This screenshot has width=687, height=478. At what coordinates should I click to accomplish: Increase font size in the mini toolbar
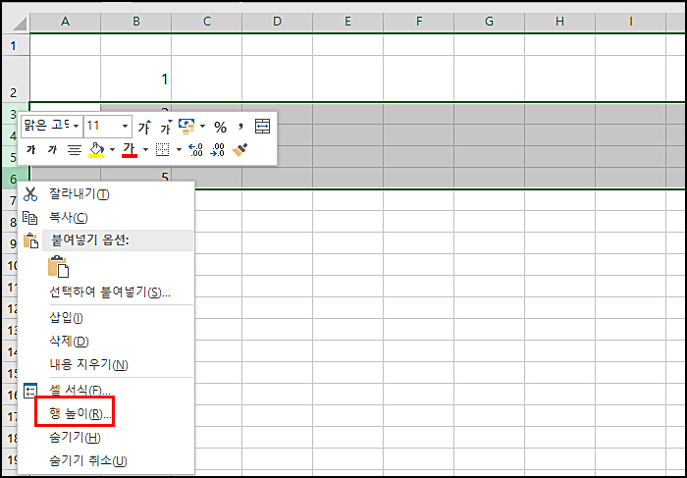[x=144, y=127]
